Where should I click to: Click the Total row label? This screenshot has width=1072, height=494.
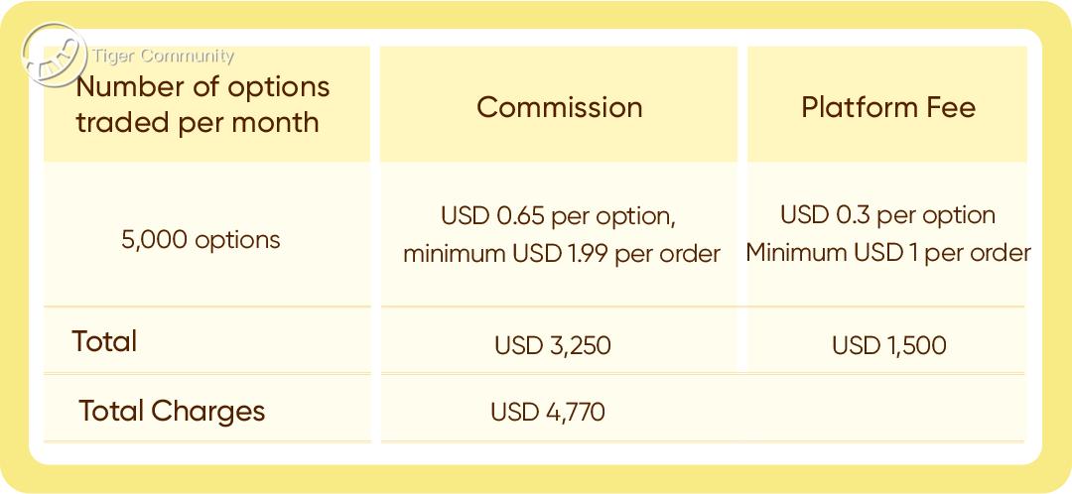click(x=104, y=342)
